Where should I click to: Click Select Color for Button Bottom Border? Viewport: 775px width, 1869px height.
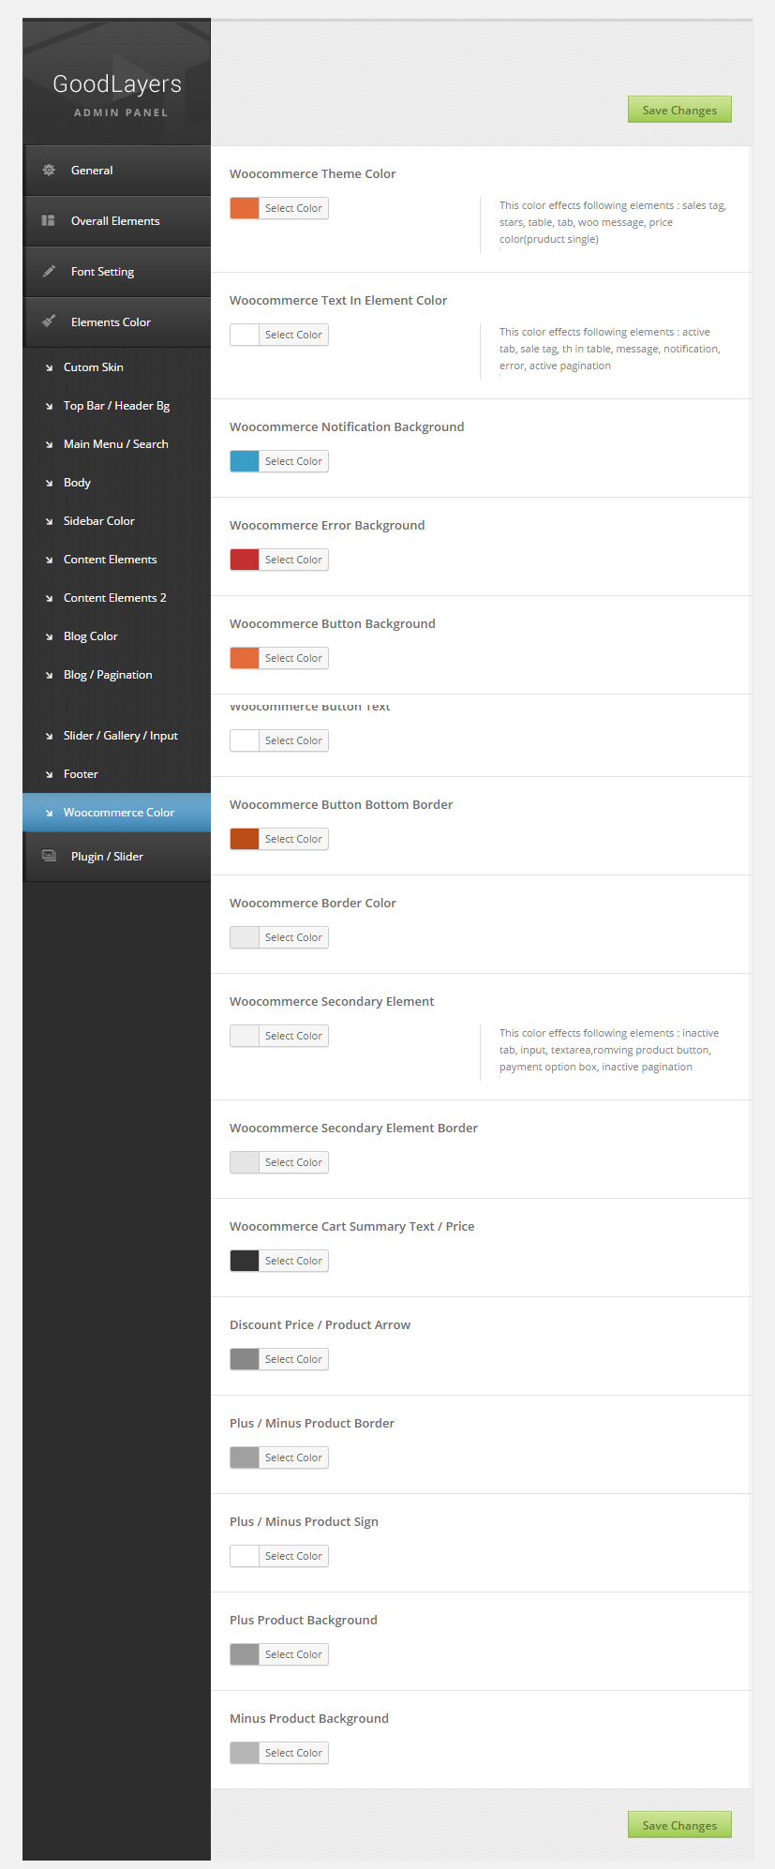click(293, 839)
